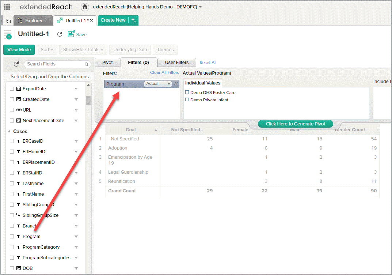The width and height of the screenshot is (392, 275).
Task: Filter icon for ExportDate field
Action: 76,89
